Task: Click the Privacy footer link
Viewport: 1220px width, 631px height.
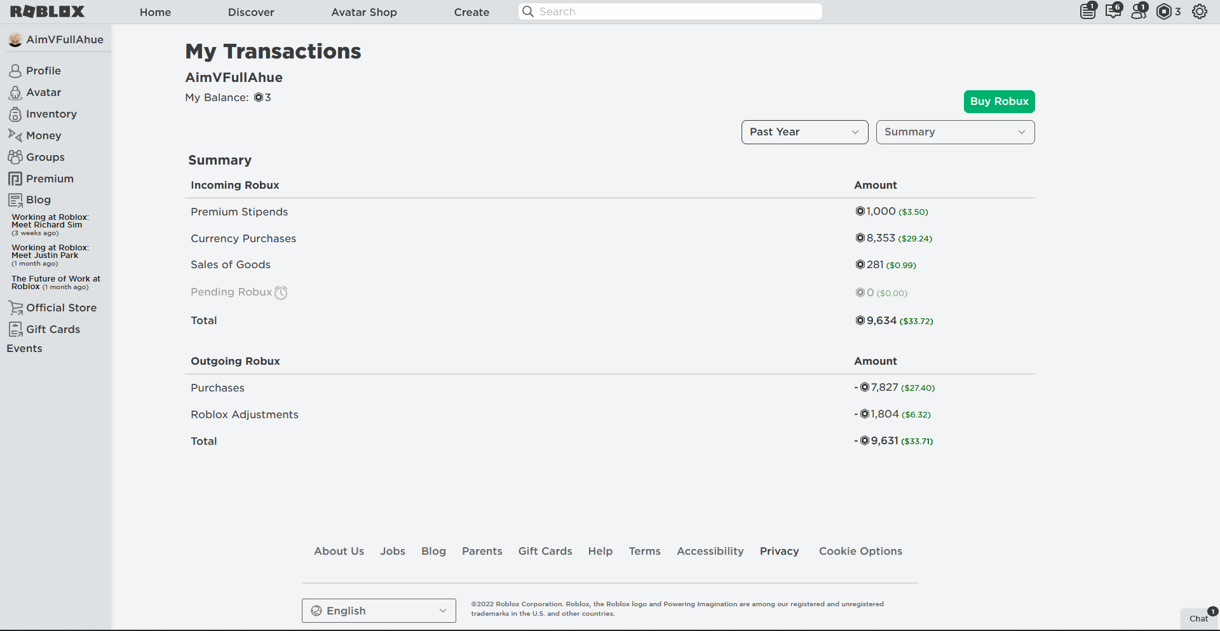Action: [779, 551]
